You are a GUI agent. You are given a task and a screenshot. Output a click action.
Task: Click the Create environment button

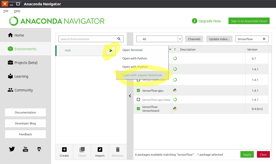(x=64, y=152)
